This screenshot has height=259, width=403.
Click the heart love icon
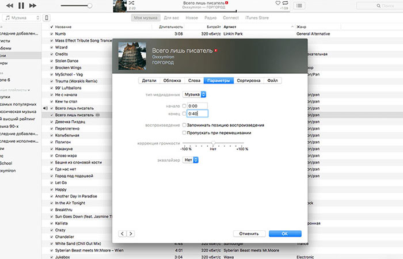[278, 3]
